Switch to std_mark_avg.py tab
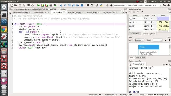The width and height of the screenshot is (171, 96). tap(75, 13)
